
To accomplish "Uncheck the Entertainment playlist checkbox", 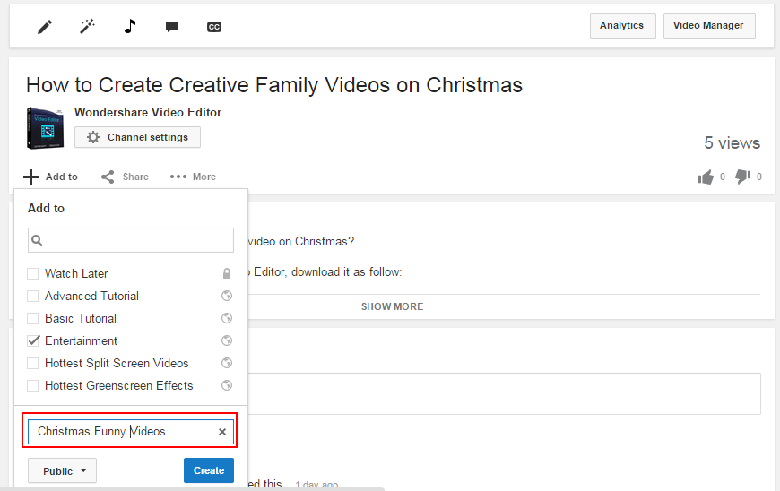I will [x=33, y=340].
